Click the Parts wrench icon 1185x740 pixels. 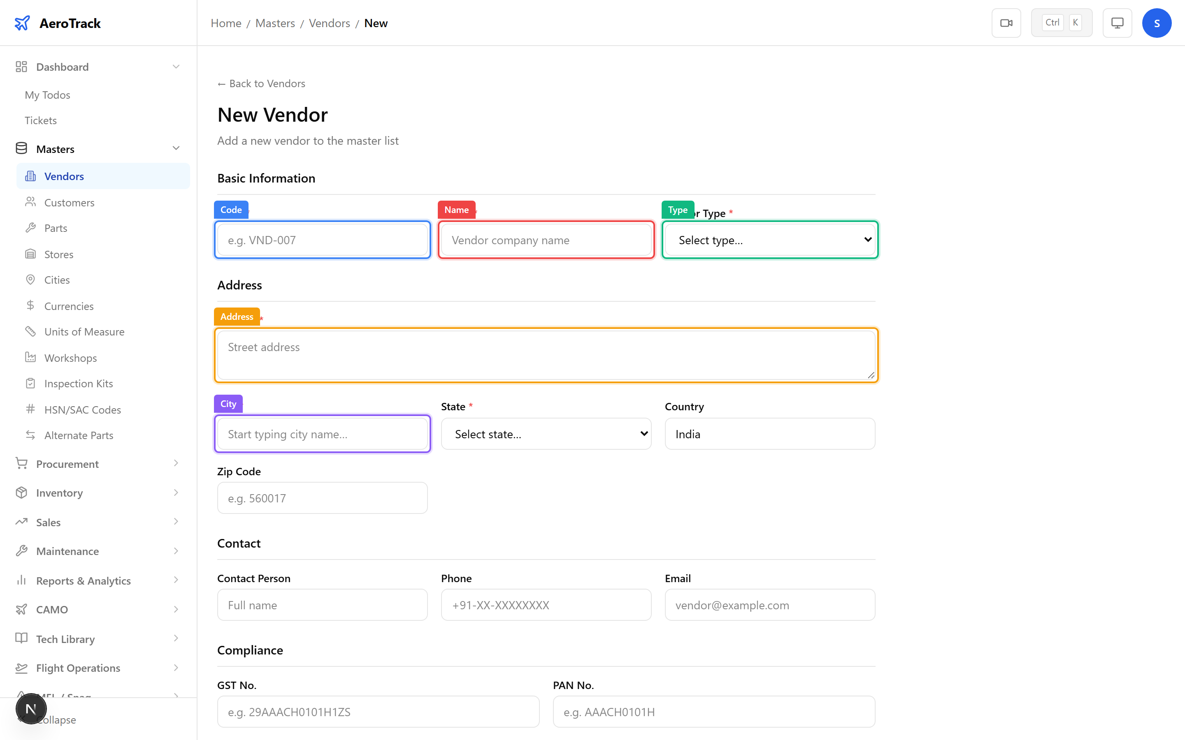31,228
